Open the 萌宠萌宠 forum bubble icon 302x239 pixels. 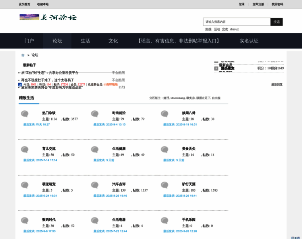point(25,185)
